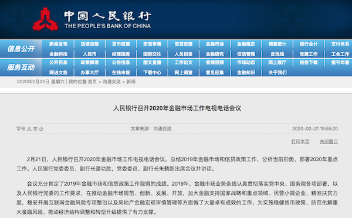Select 音频视频 navigation link
This screenshot has width=352, height=218.
tap(215, 63)
